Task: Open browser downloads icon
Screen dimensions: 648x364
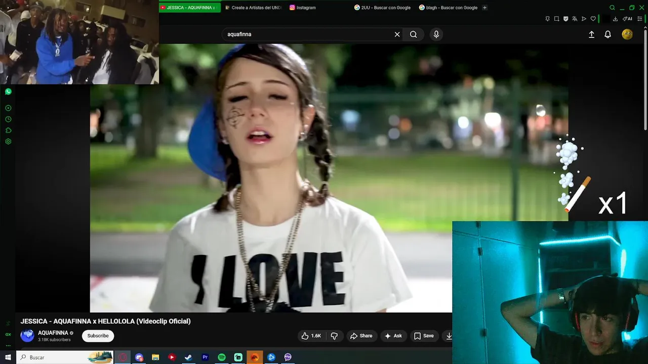Action: click(x=615, y=19)
